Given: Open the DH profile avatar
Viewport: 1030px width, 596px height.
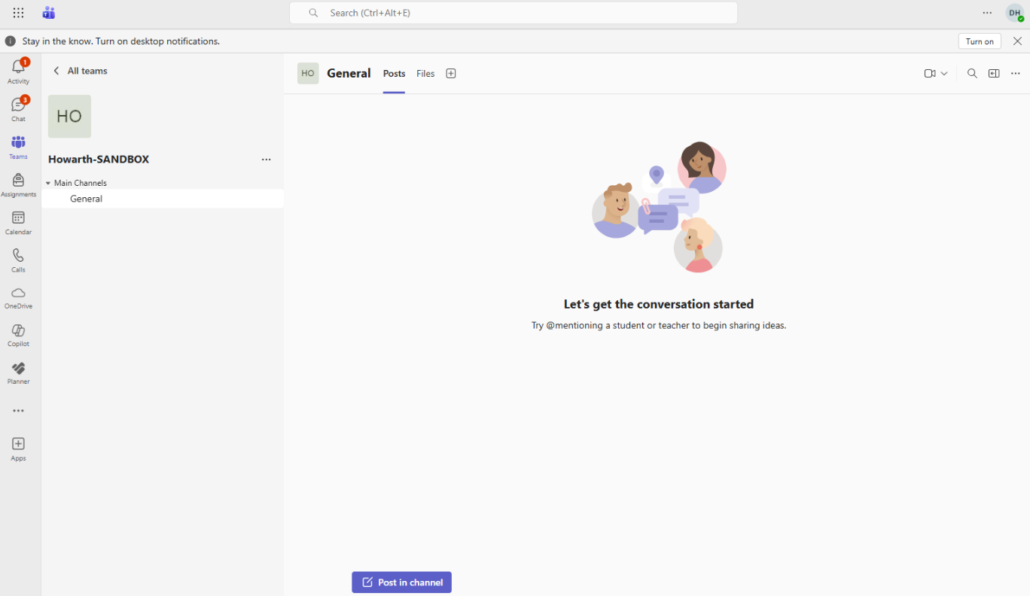Looking at the screenshot, I should pyautogui.click(x=1014, y=13).
